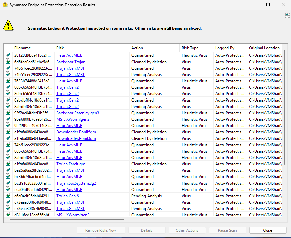Sort by the Original Location column header
Image resolution: width=291 pixels, height=238 pixels.
(x=264, y=48)
